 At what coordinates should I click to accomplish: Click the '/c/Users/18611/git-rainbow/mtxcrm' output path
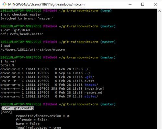click(33, 50)
